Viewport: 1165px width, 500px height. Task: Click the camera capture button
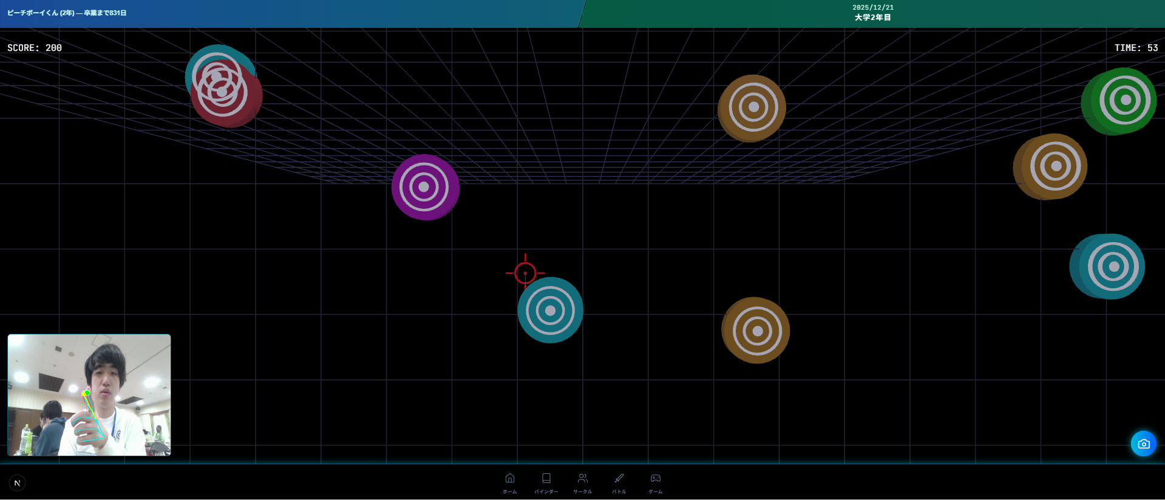1143,444
